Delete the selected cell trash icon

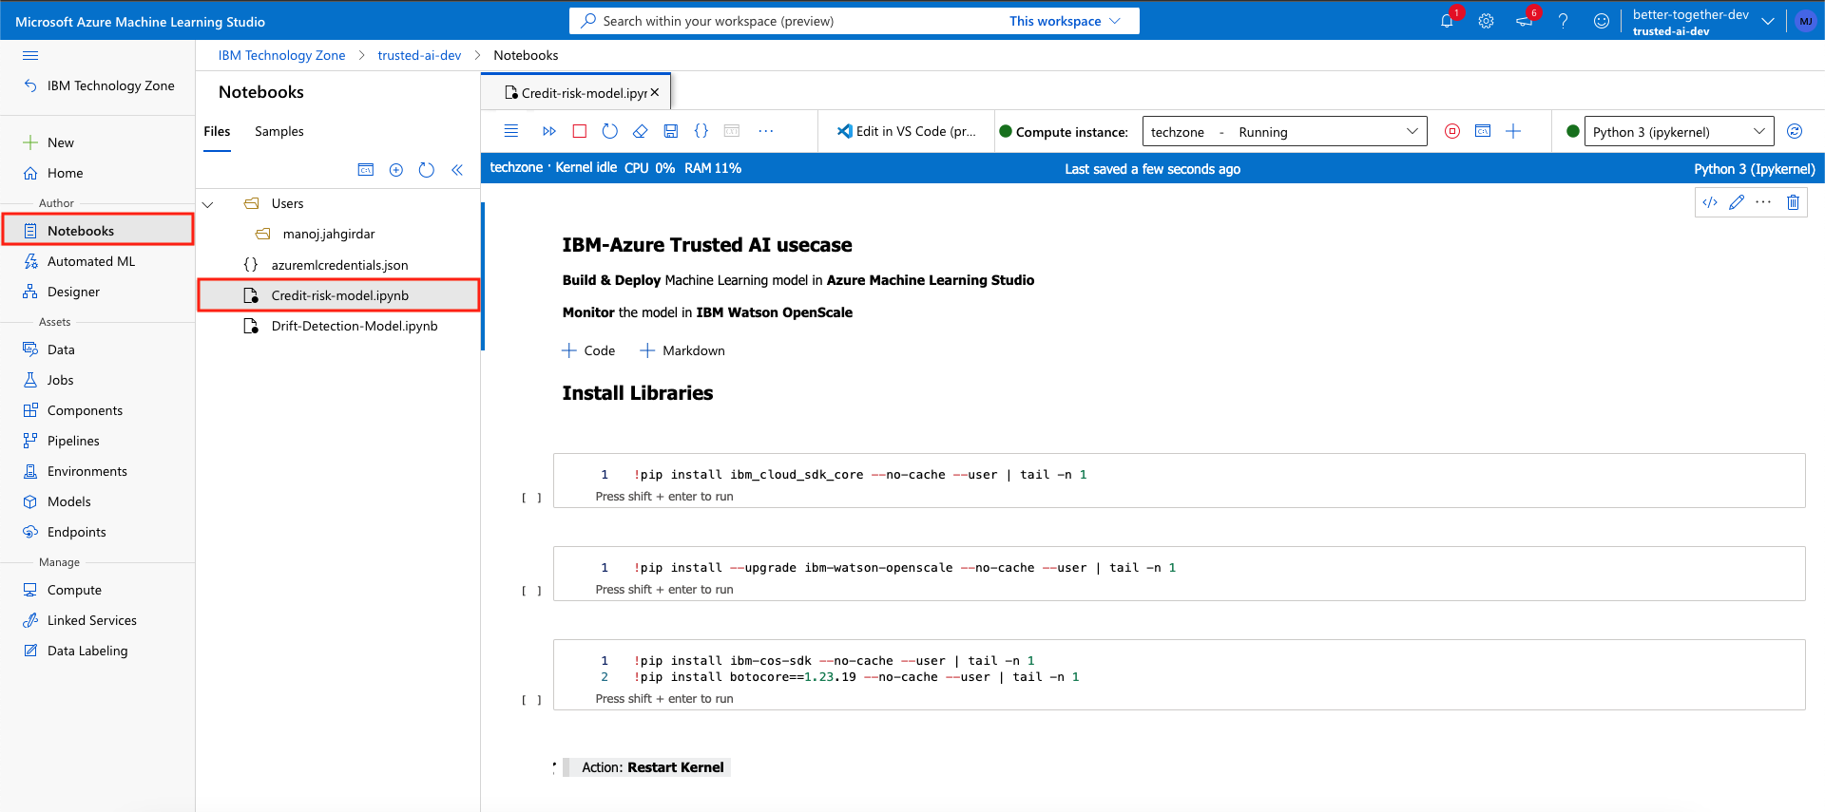1793,202
